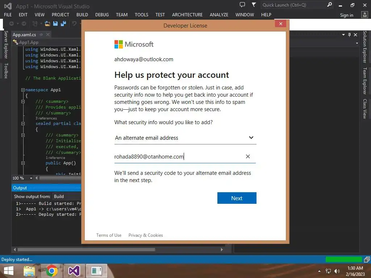Viewport: 371px width, 278px height.
Task: Open the notifications flag icon
Action: (x=254, y=5)
